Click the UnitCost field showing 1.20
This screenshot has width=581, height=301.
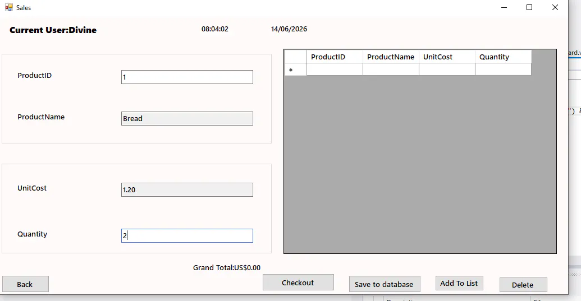tap(187, 189)
